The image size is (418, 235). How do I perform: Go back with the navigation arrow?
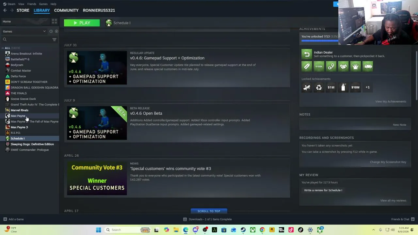[x=5, y=10]
